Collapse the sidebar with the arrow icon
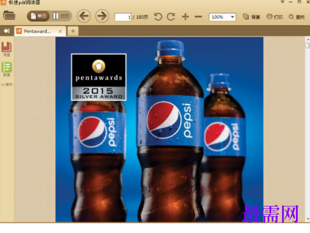The width and height of the screenshot is (310, 233). click(7, 31)
